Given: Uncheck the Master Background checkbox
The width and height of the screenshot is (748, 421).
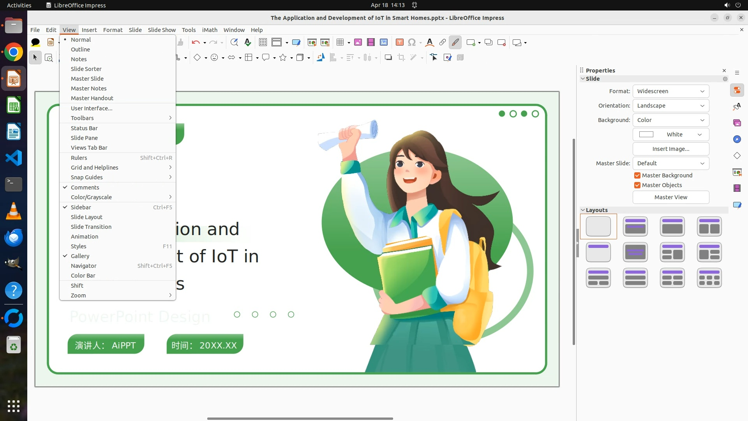Looking at the screenshot, I should pos(637,175).
